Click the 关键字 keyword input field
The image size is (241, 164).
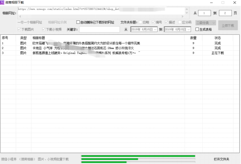tap(100, 29)
